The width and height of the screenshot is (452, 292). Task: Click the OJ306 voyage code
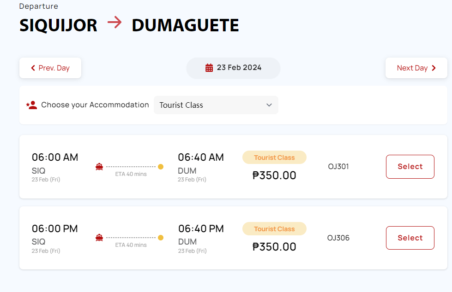pyautogui.click(x=338, y=238)
